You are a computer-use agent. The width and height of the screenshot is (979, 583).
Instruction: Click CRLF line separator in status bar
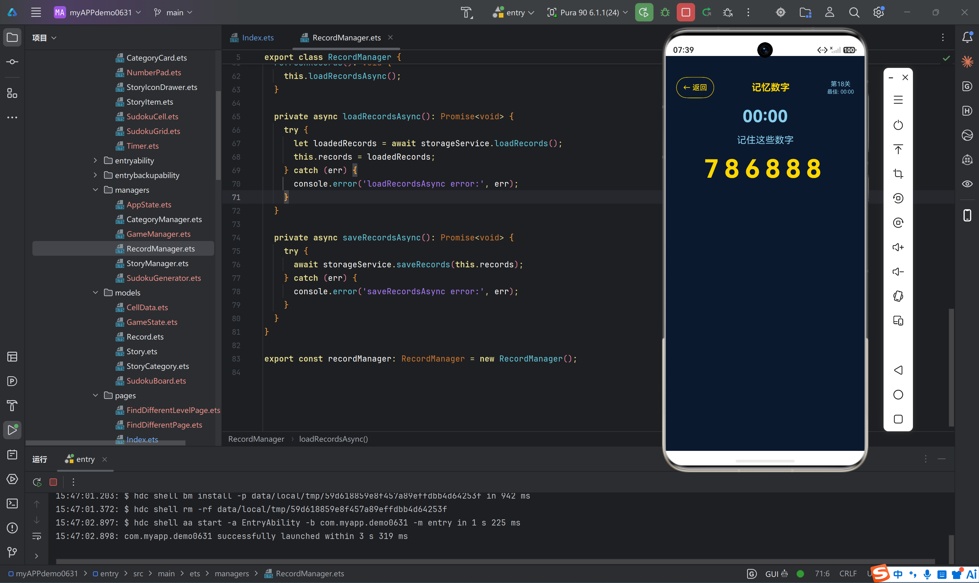[x=848, y=574]
